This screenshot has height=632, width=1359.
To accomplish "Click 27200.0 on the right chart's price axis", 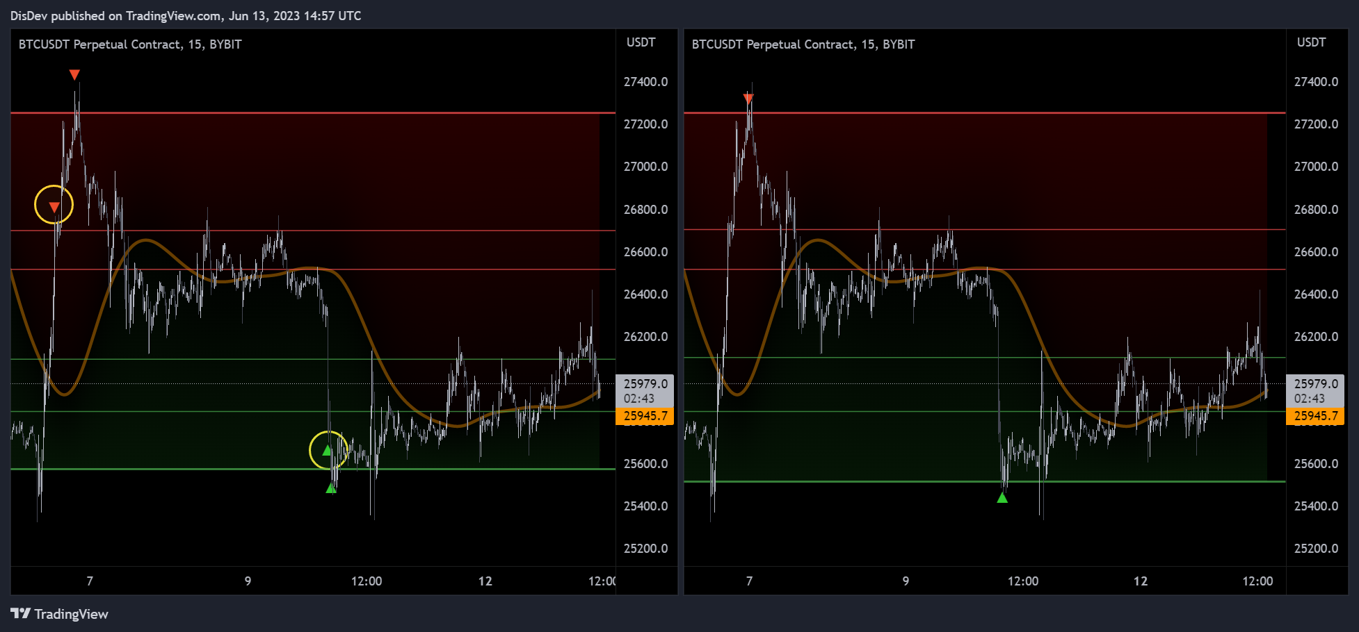I will (1316, 124).
